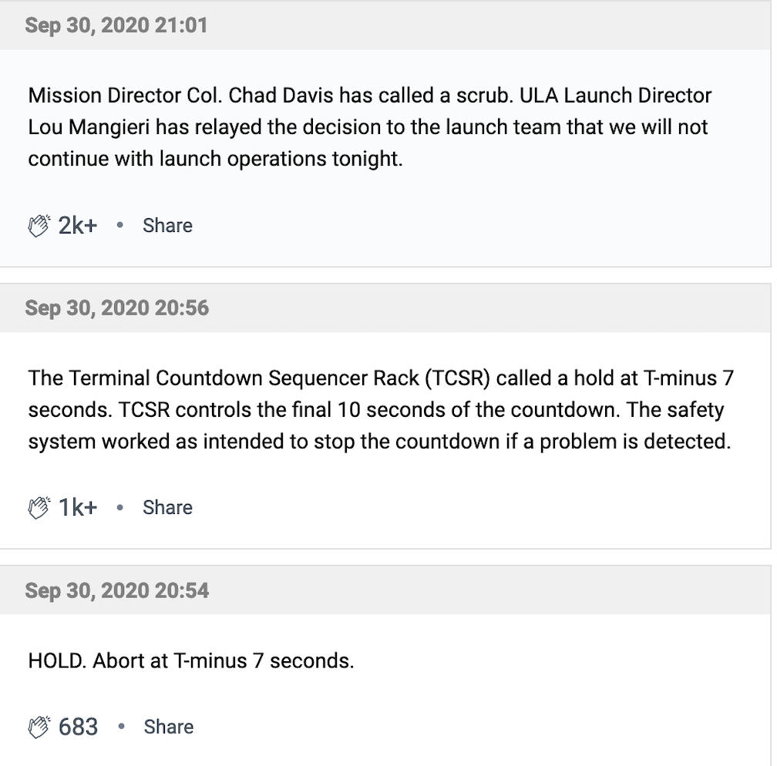
Task: Open the Sep 30, 2020 21:01 timestamp
Action: (116, 25)
